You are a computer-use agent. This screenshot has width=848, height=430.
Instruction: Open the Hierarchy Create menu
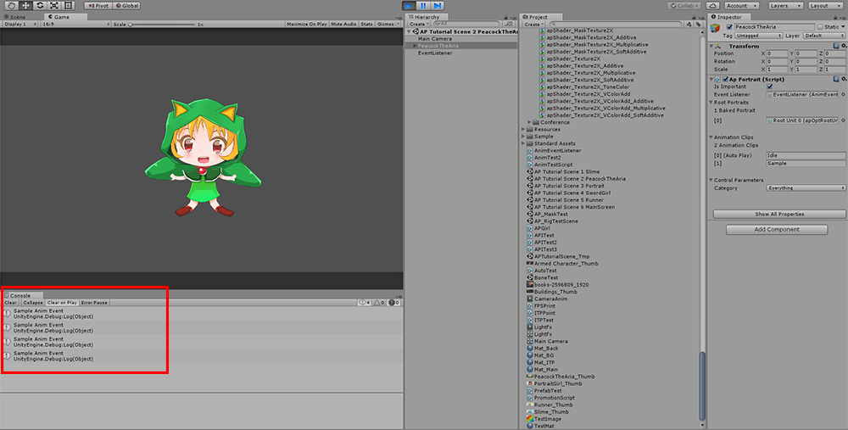[417, 24]
